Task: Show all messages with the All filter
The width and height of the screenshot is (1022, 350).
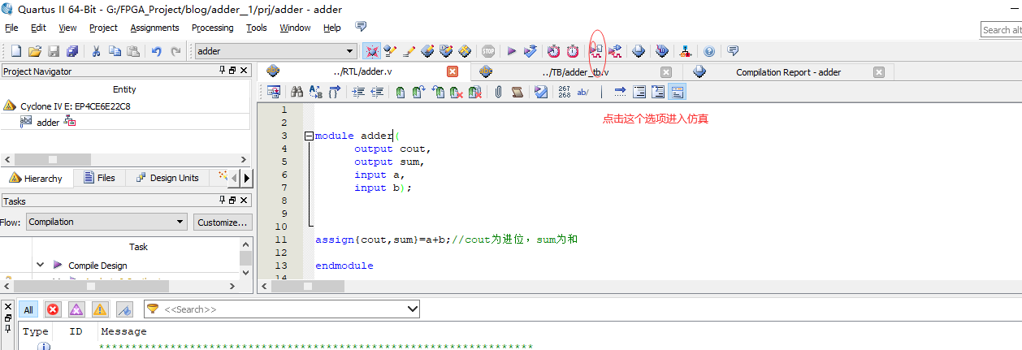Action: point(28,309)
